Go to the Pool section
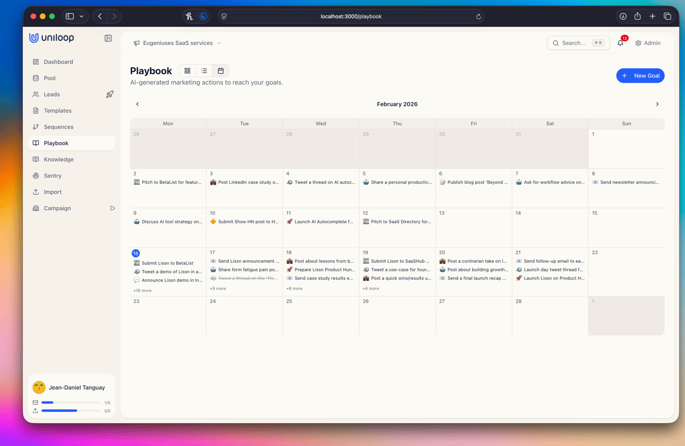This screenshot has height=446, width=685. [x=71, y=78]
